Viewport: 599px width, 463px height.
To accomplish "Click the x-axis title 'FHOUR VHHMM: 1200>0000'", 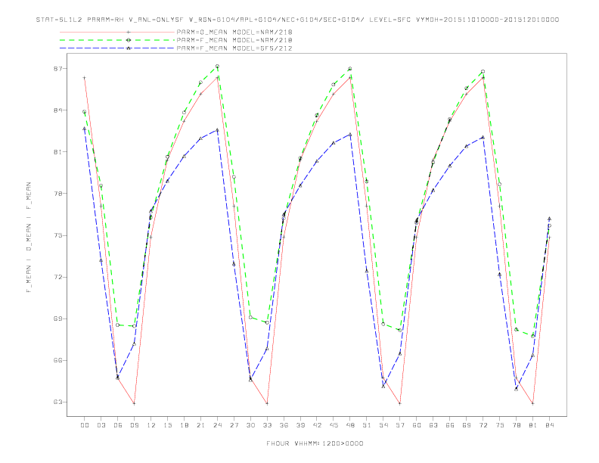I will (315, 443).
